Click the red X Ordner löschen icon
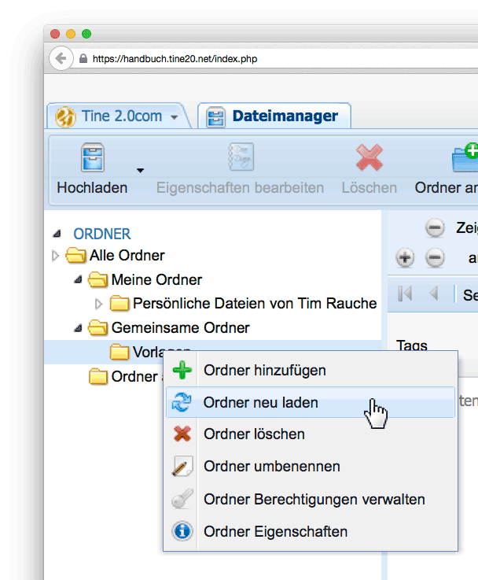Viewport: 478px width, 580px height. [x=182, y=434]
